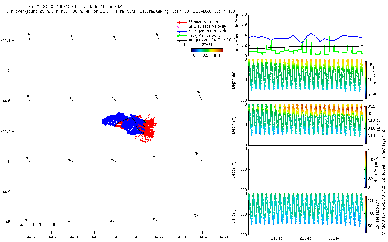Image resolution: width=388 pixels, height=242 pixels.
Task: Click the '21Dec' date tick
Action: (277, 239)
